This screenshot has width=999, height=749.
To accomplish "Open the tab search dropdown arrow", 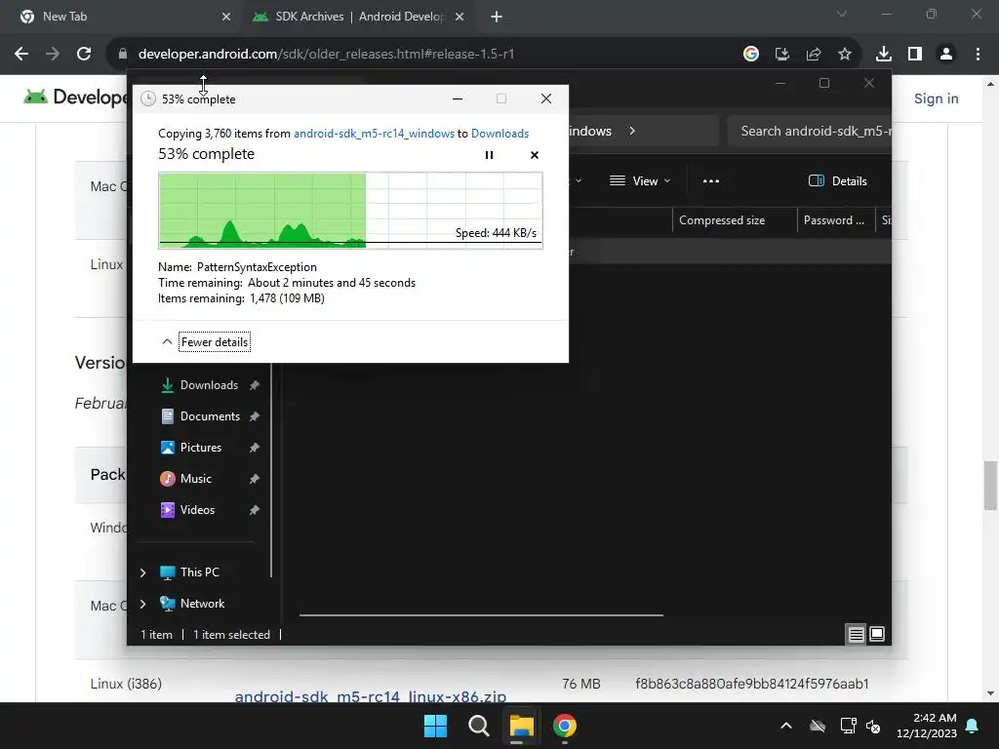I will [x=842, y=14].
